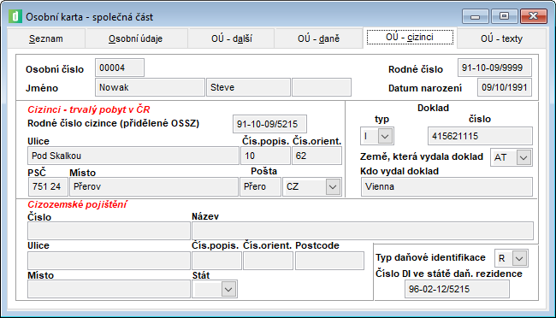
Task: Click the Čís.orient. field with value 62
Action: (x=316, y=156)
